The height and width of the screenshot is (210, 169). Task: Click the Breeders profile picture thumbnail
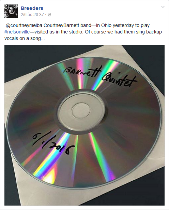point(11,11)
